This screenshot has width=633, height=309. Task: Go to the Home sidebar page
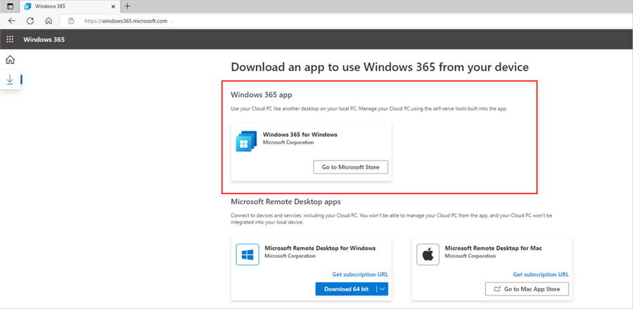click(10, 60)
